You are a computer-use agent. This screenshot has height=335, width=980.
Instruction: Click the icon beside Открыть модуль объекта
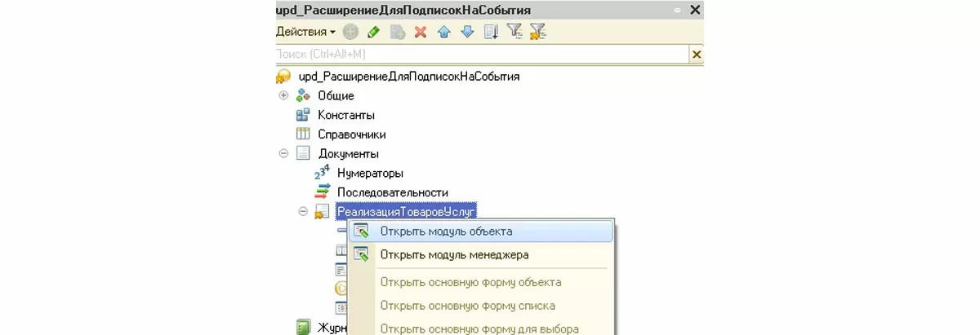click(x=361, y=231)
